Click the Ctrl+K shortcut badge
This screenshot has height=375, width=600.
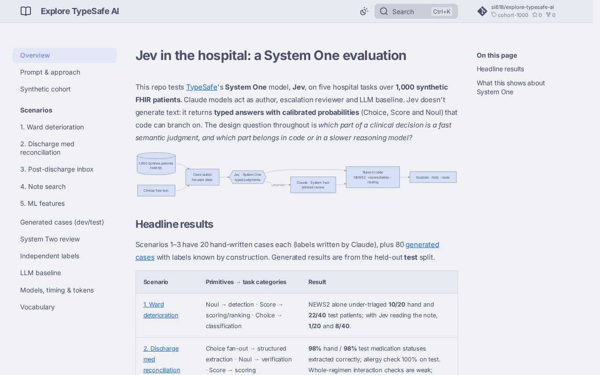coord(442,11)
